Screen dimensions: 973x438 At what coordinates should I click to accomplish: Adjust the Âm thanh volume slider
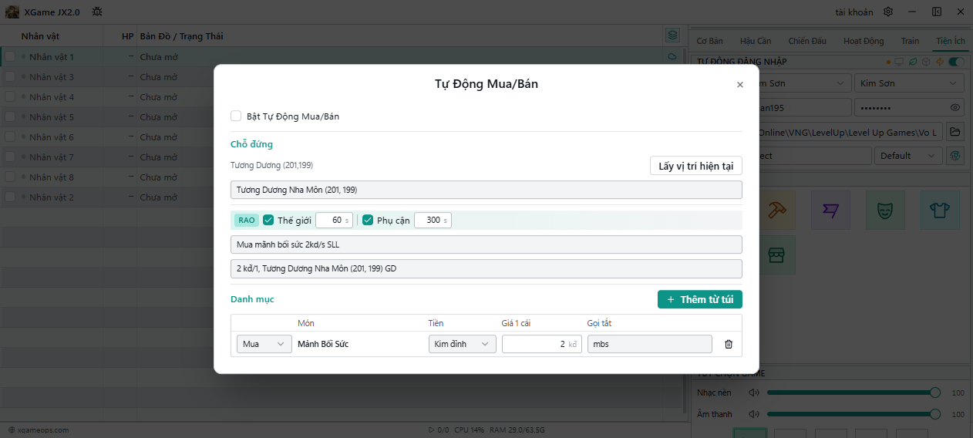point(852,414)
